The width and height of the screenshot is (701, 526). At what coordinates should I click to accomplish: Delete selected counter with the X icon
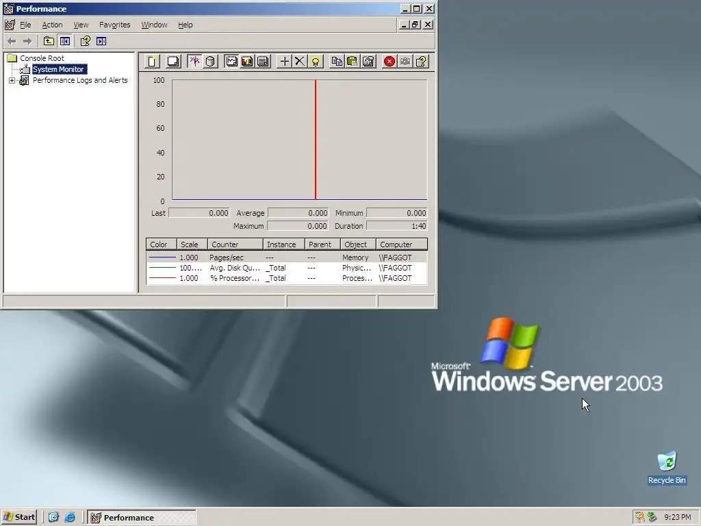pyautogui.click(x=300, y=61)
